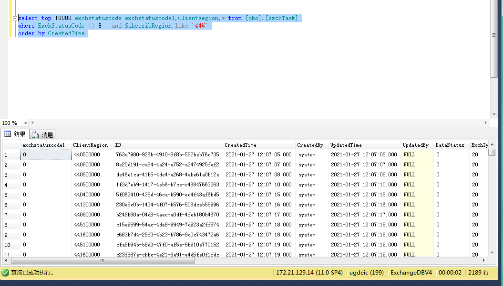This screenshot has height=286, width=503.
Task: Place cursor on order by CreatedTime line
Action: click(x=51, y=33)
